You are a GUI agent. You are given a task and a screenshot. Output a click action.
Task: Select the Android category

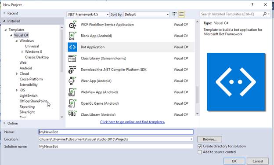[x=25, y=68]
